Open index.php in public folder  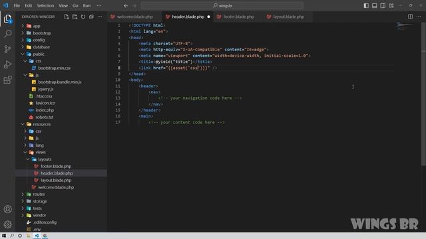[x=45, y=110]
